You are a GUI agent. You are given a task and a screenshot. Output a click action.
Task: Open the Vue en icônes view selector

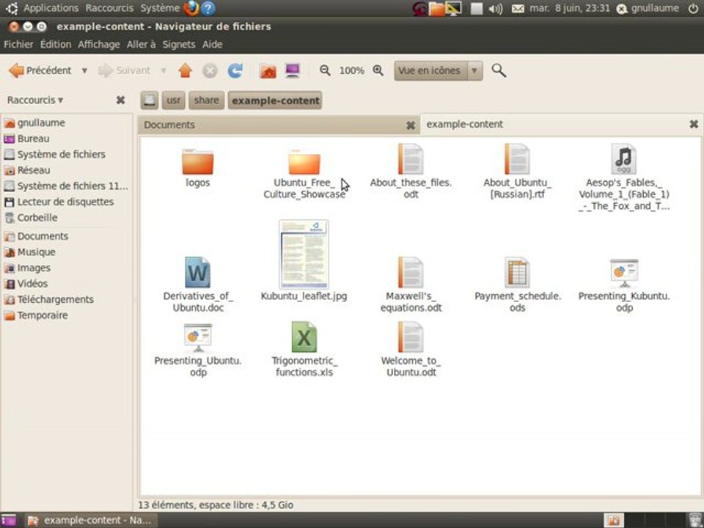[x=439, y=70]
